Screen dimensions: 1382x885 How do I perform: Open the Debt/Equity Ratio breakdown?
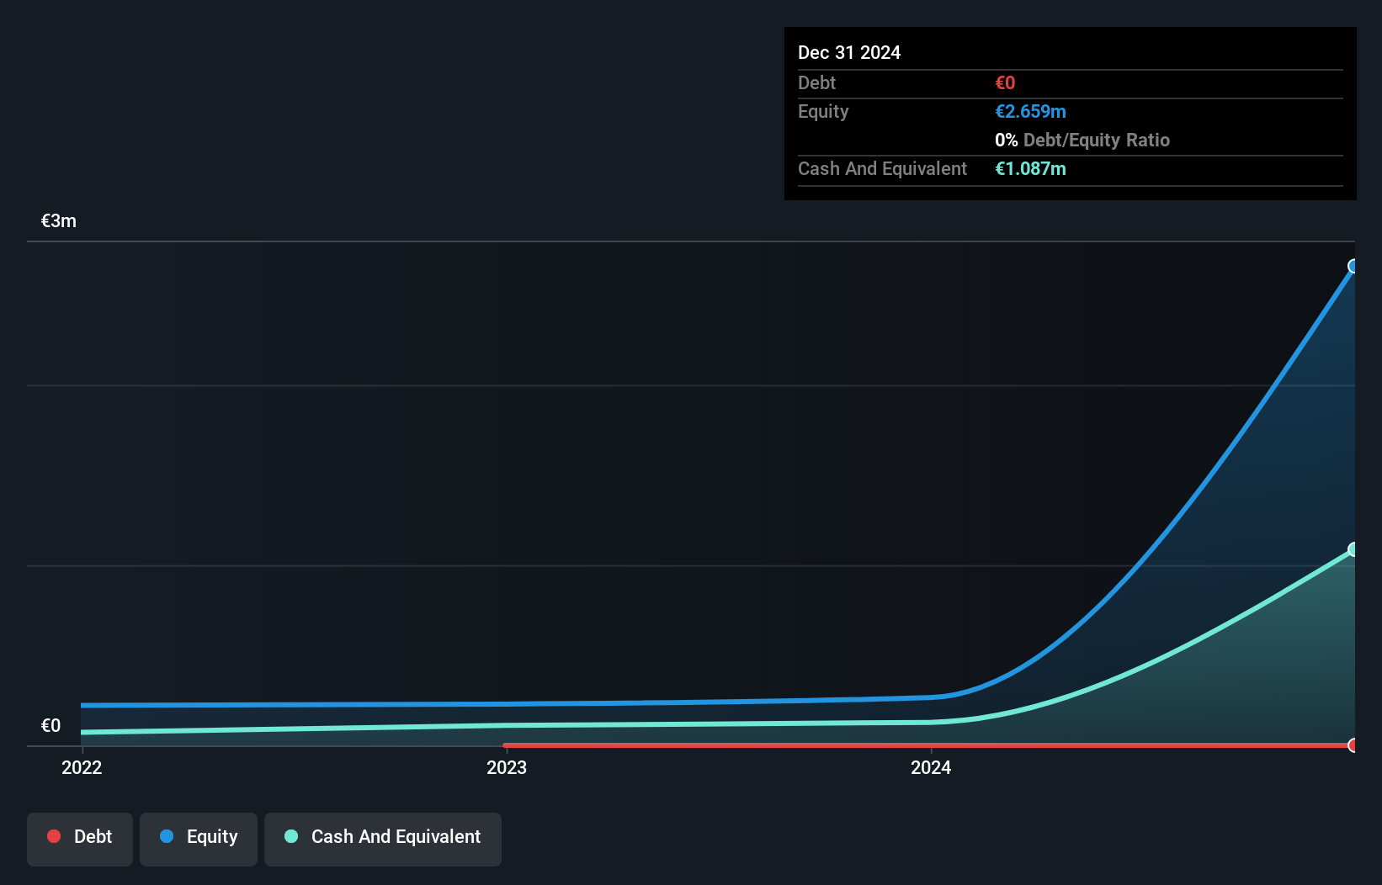pyautogui.click(x=1082, y=140)
